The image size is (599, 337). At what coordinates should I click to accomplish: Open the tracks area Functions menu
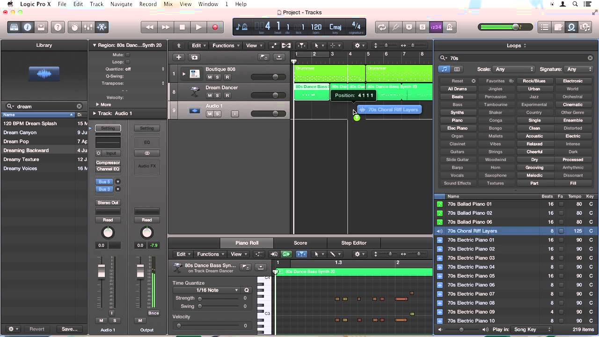click(x=226, y=45)
